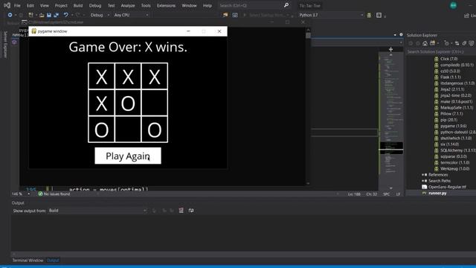Click the Live Share icon
The width and height of the screenshot is (476, 268).
pyautogui.click(x=466, y=15)
